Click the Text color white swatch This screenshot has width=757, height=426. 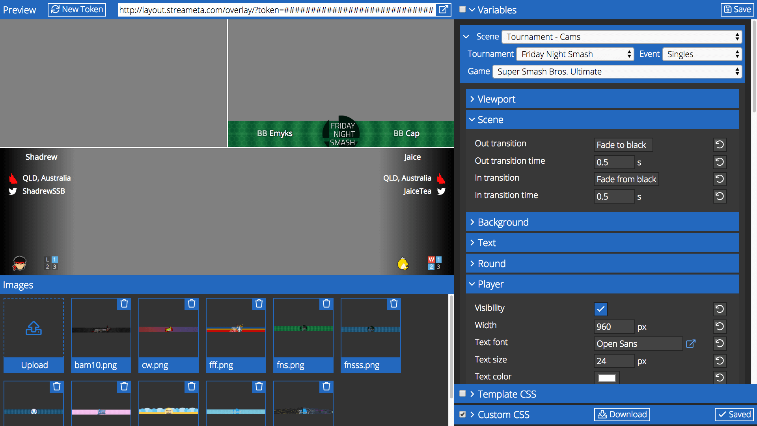click(x=606, y=377)
